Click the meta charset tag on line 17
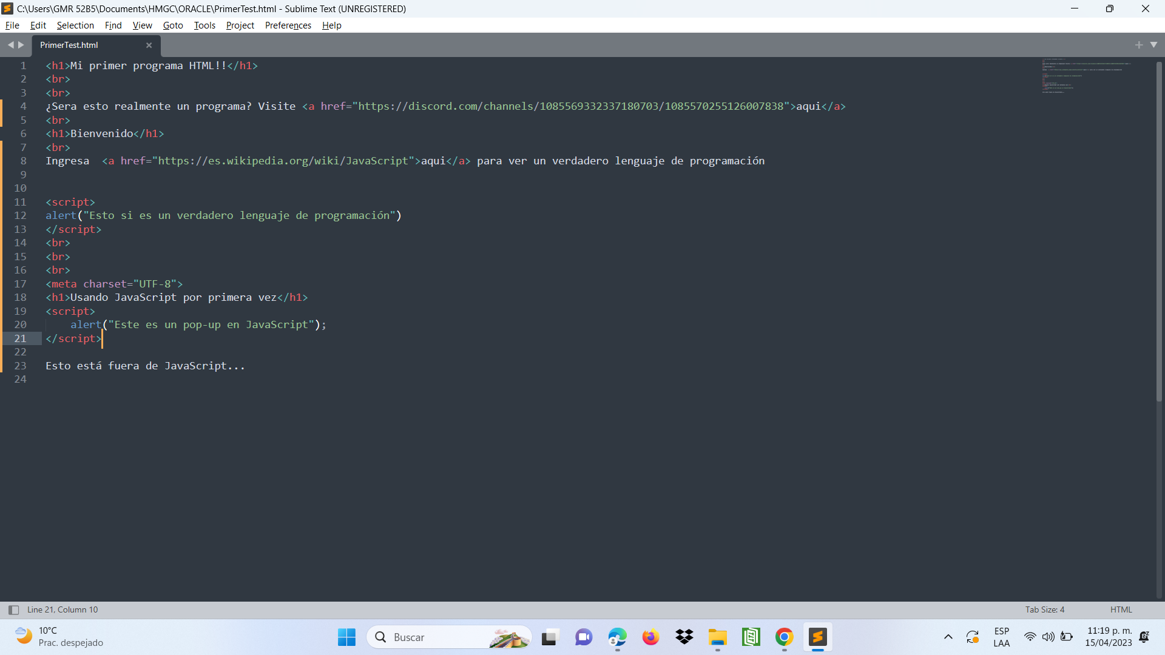 point(114,284)
